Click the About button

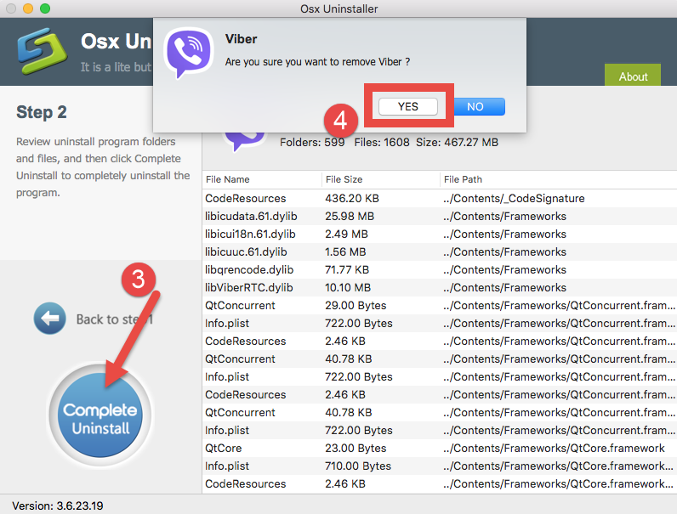point(633,76)
